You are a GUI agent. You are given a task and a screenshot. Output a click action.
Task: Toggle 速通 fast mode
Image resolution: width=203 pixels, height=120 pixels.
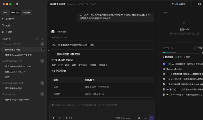[69, 118]
